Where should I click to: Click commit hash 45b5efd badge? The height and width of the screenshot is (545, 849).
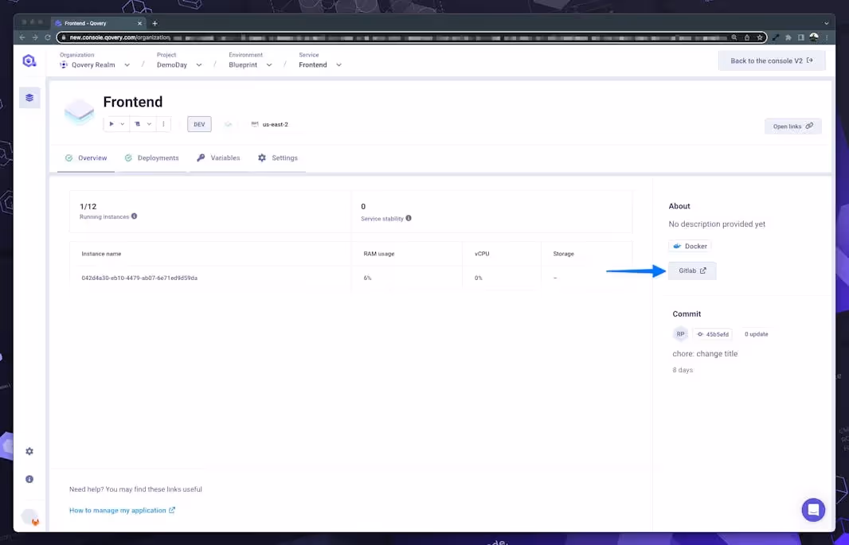[x=713, y=334]
